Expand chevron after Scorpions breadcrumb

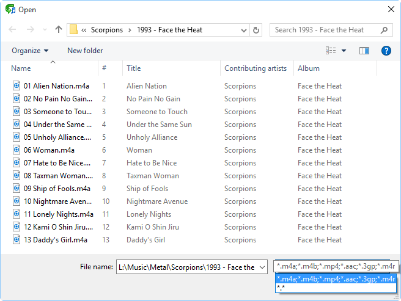click(130, 30)
